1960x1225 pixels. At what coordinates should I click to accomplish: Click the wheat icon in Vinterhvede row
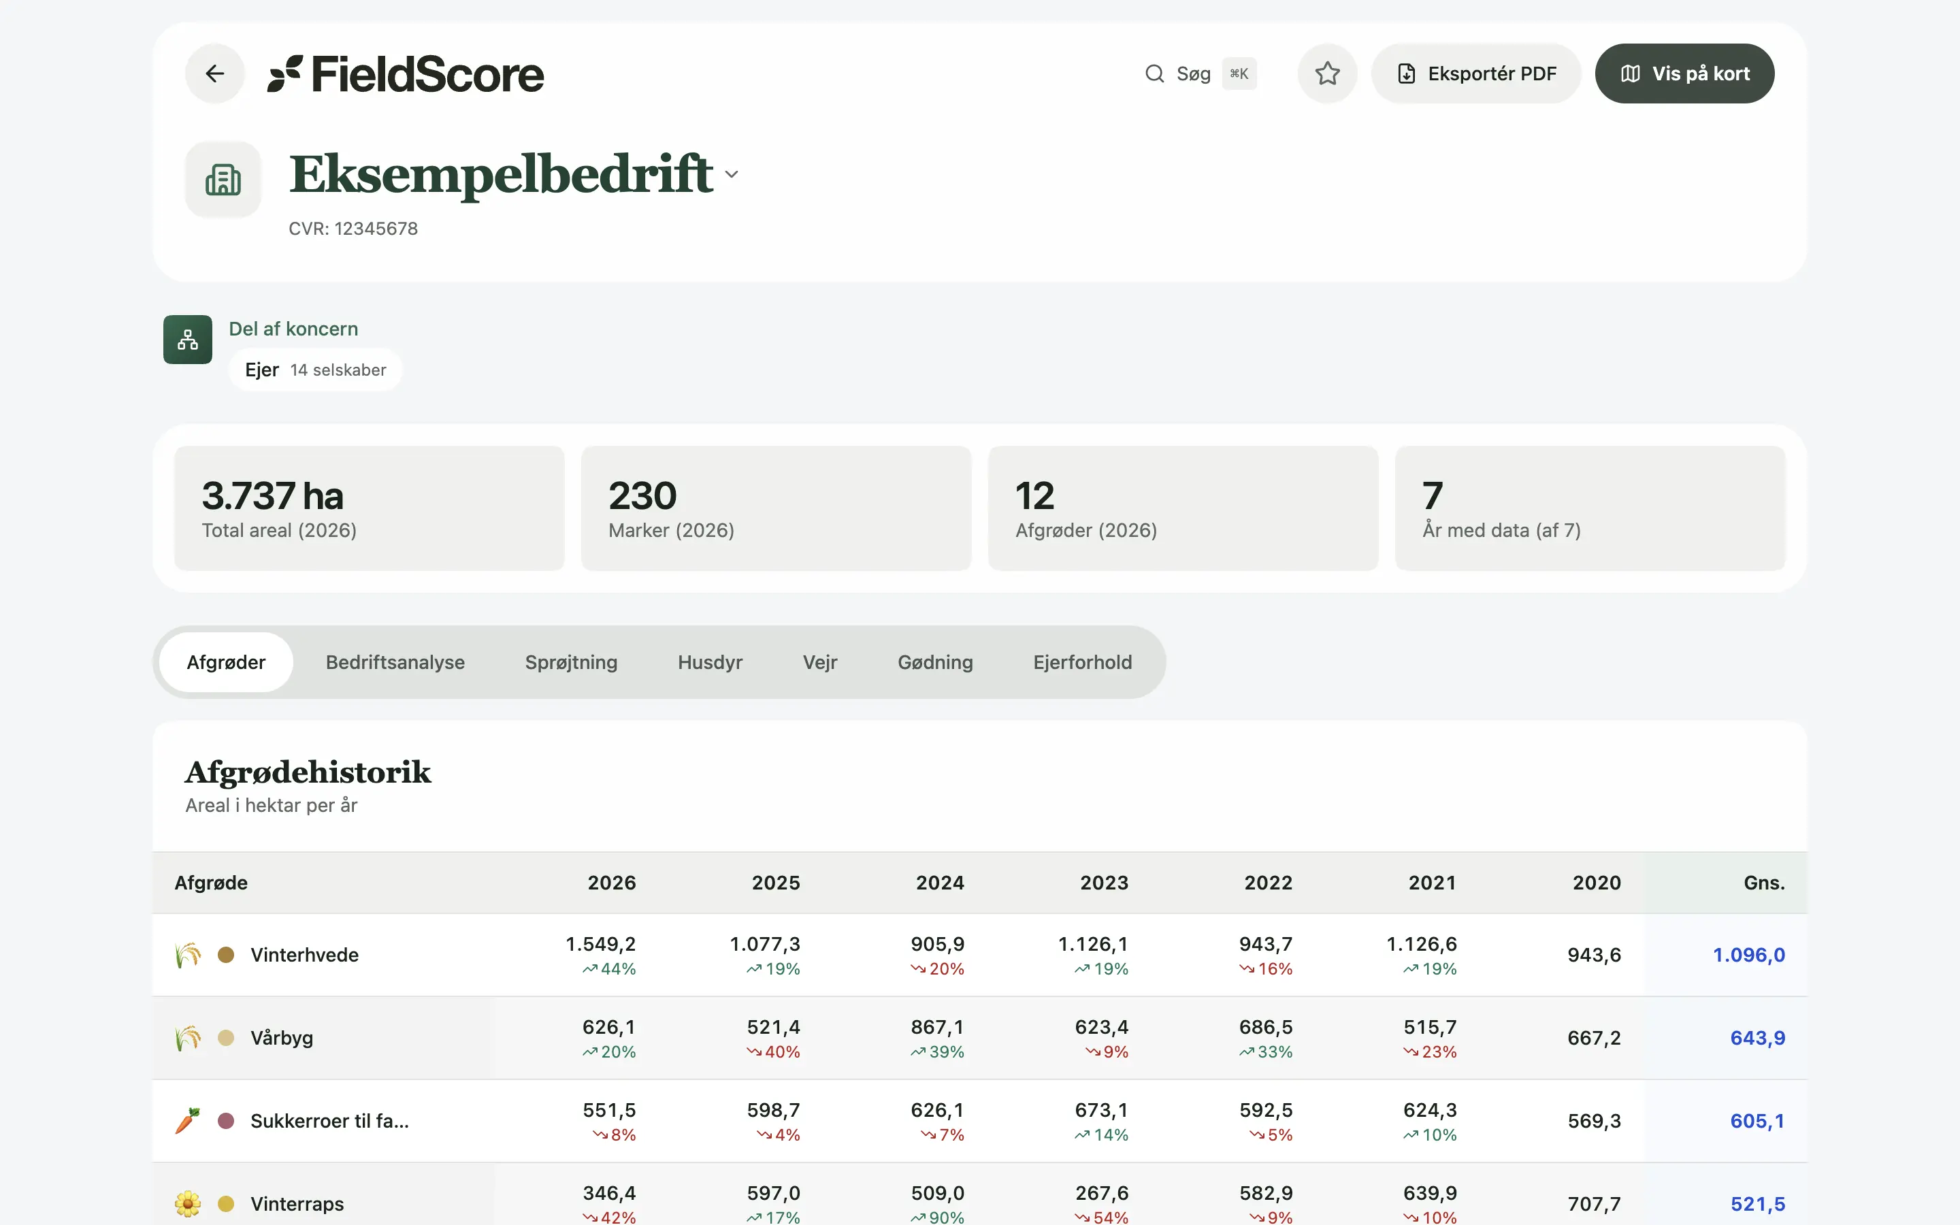pos(188,954)
